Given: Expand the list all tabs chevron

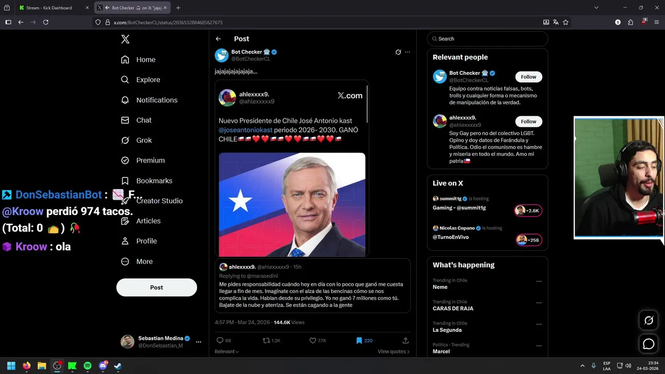Looking at the screenshot, I should (x=596, y=8).
